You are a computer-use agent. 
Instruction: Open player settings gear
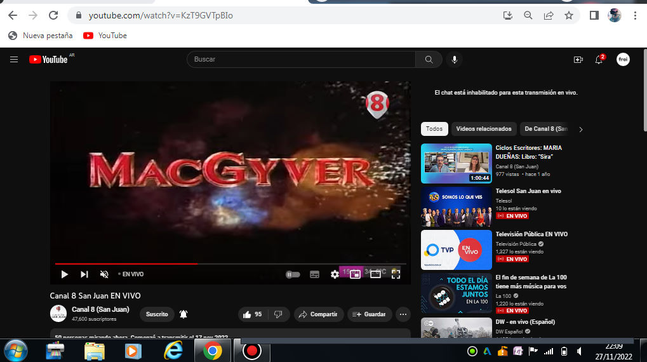[x=335, y=274]
